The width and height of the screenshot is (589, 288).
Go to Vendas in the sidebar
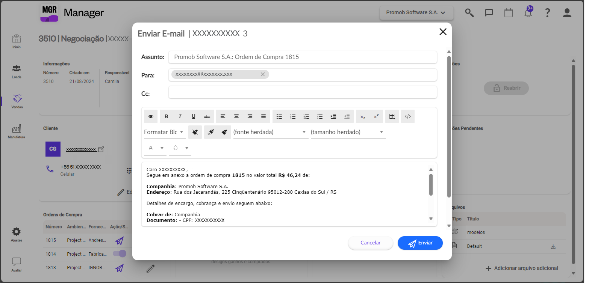tap(17, 101)
